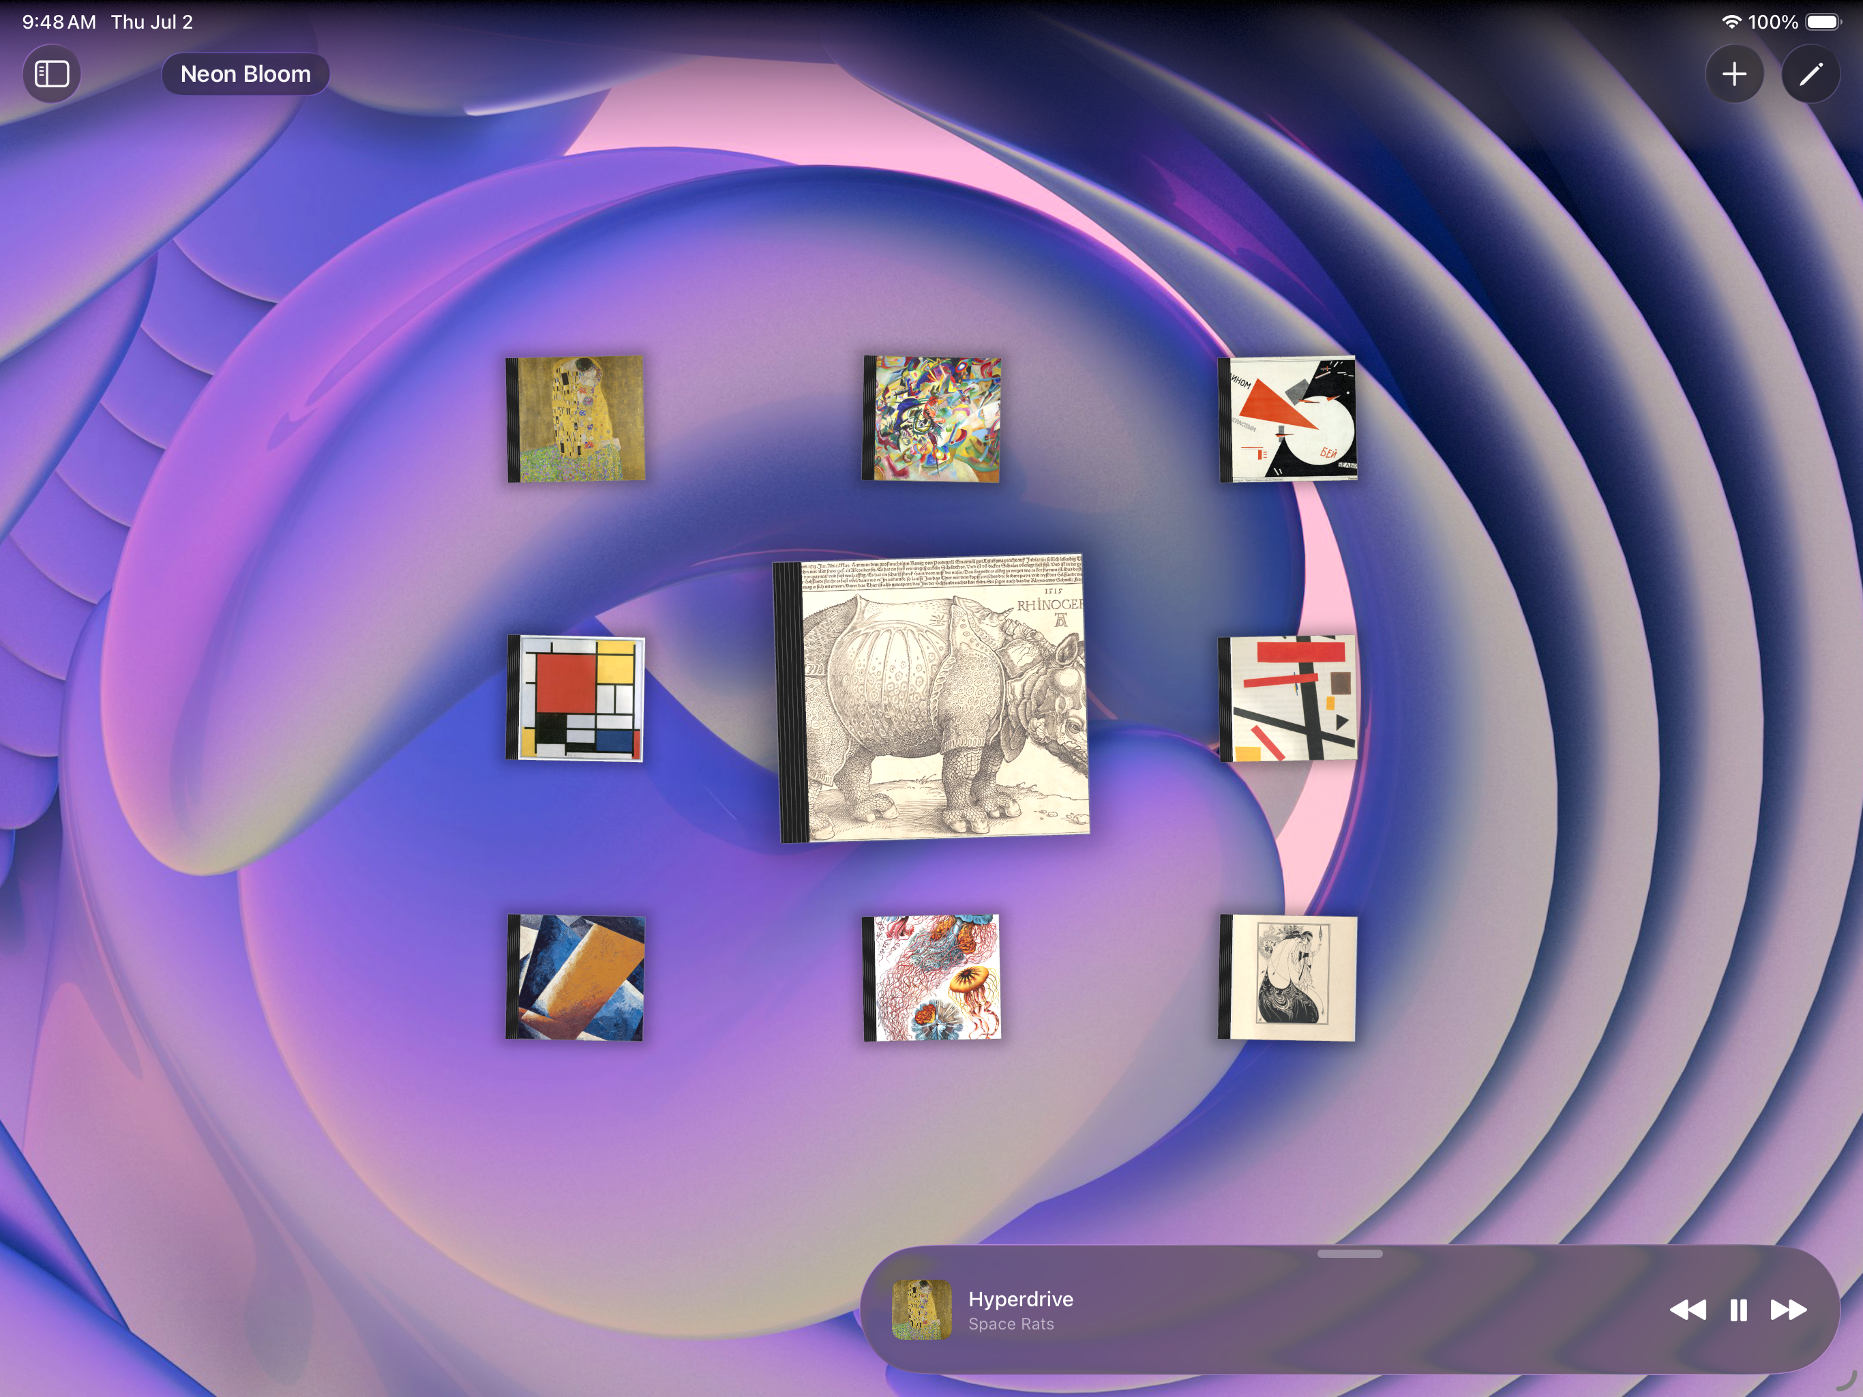Pause the Hyperdrive track
Image resolution: width=1863 pixels, height=1397 pixels.
tap(1738, 1310)
